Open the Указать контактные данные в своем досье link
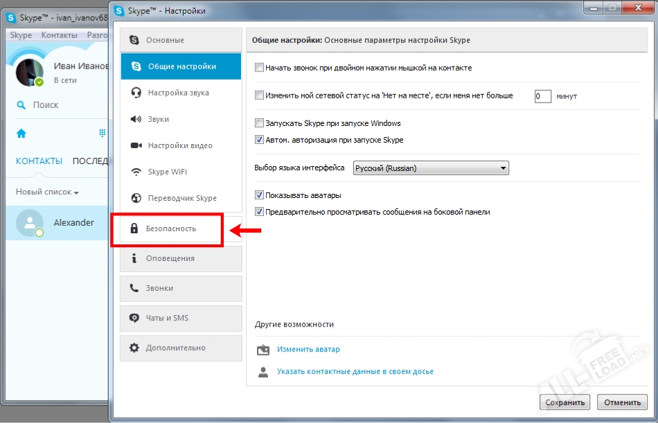 (x=355, y=372)
